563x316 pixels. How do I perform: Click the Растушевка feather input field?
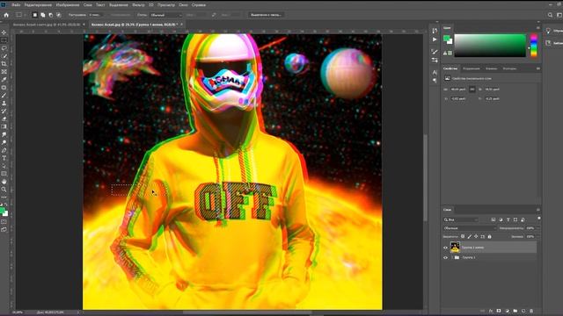click(x=96, y=15)
